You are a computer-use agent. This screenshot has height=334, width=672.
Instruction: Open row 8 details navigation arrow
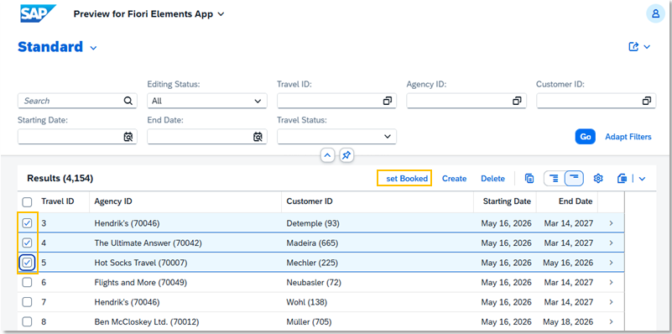[611, 321]
